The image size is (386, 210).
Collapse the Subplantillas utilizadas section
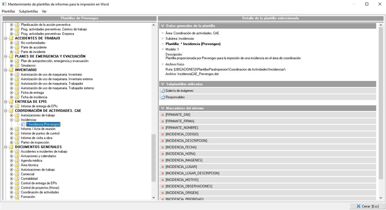[163, 84]
